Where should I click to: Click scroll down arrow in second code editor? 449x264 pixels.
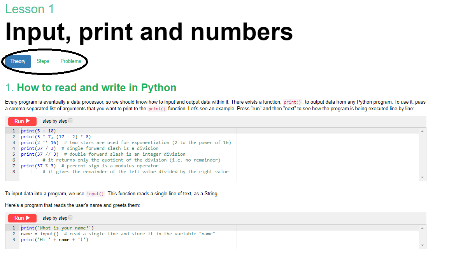(423, 245)
